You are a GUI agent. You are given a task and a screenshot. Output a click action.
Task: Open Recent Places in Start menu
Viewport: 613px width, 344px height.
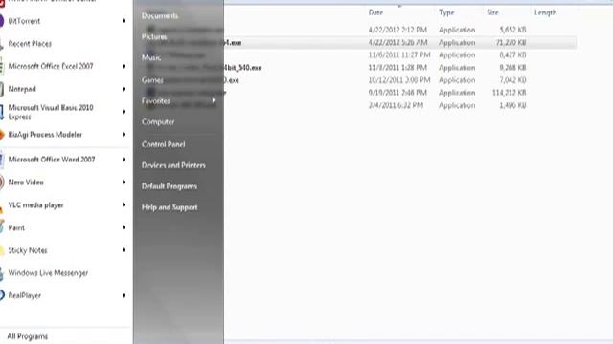pos(30,44)
